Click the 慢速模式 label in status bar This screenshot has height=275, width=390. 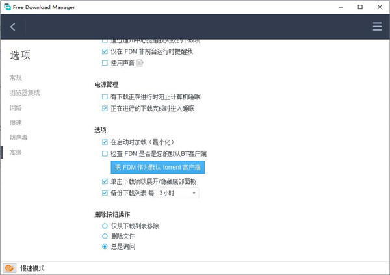[32, 268]
